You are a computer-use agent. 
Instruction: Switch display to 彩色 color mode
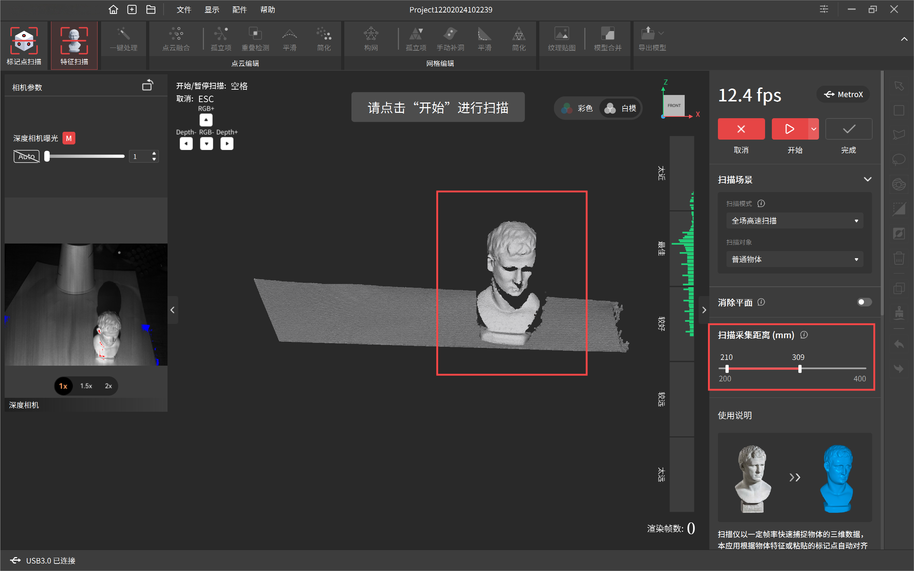pyautogui.click(x=578, y=109)
